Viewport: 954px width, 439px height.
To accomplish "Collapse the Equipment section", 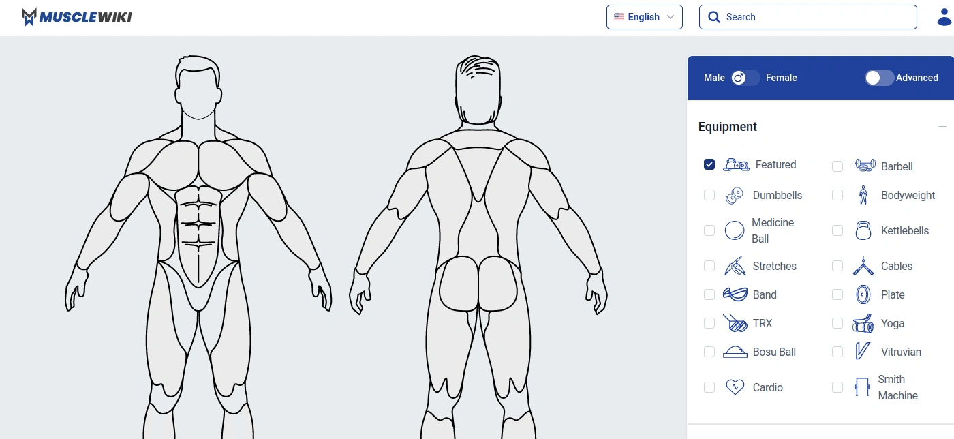I will coord(942,127).
